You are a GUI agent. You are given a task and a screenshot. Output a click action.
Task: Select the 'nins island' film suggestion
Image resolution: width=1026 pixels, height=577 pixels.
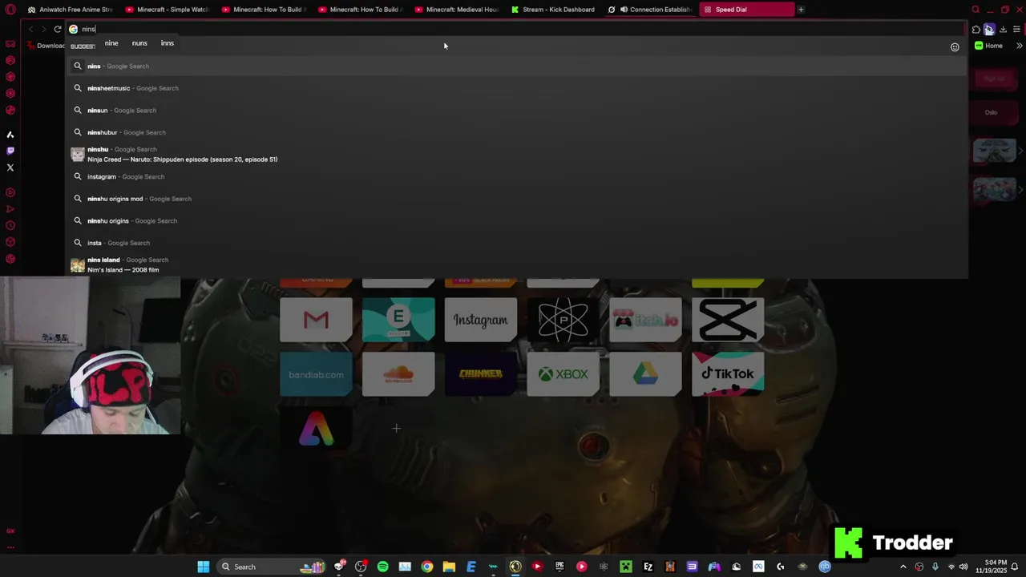pos(517,264)
